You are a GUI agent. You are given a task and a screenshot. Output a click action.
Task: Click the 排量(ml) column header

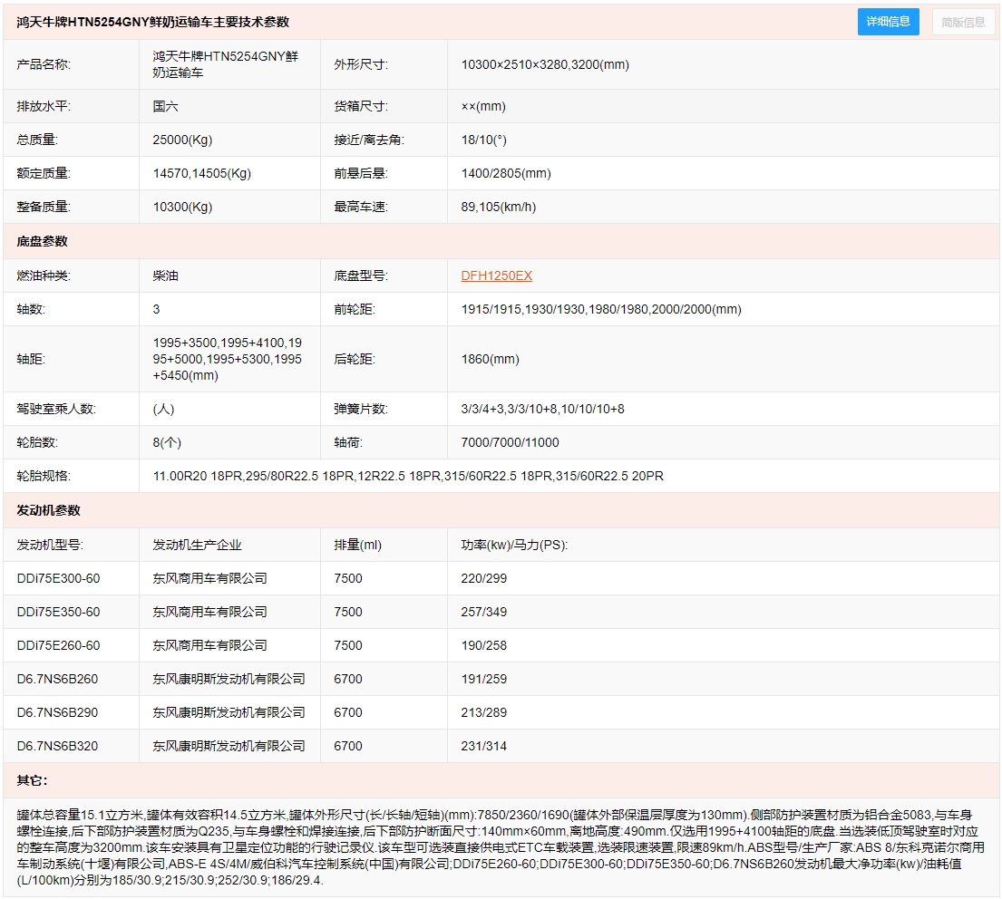tap(357, 545)
